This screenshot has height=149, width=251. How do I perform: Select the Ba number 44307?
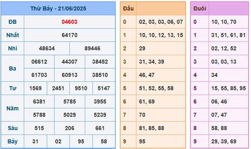click(69, 62)
